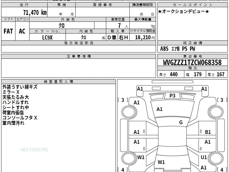229x172 pixels.
Task: Select the 乗車定員 header
Action: click(x=118, y=19)
